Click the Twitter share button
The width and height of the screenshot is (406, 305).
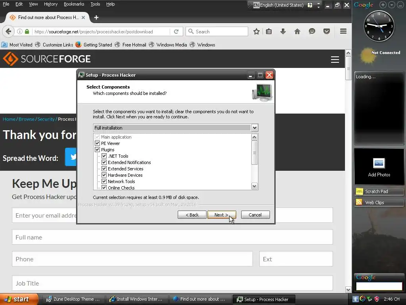point(71,157)
